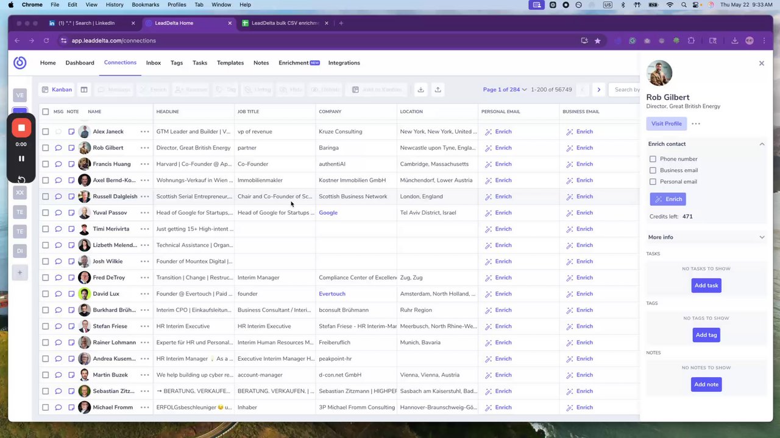The width and height of the screenshot is (780, 438).
Task: Switch to LeadDelta bulk CSV enrichment tab
Action: tap(285, 23)
